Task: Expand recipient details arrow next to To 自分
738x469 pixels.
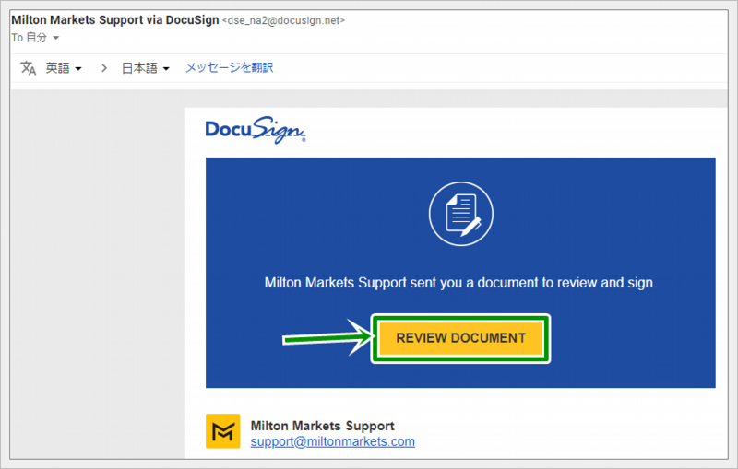Action: tap(55, 38)
